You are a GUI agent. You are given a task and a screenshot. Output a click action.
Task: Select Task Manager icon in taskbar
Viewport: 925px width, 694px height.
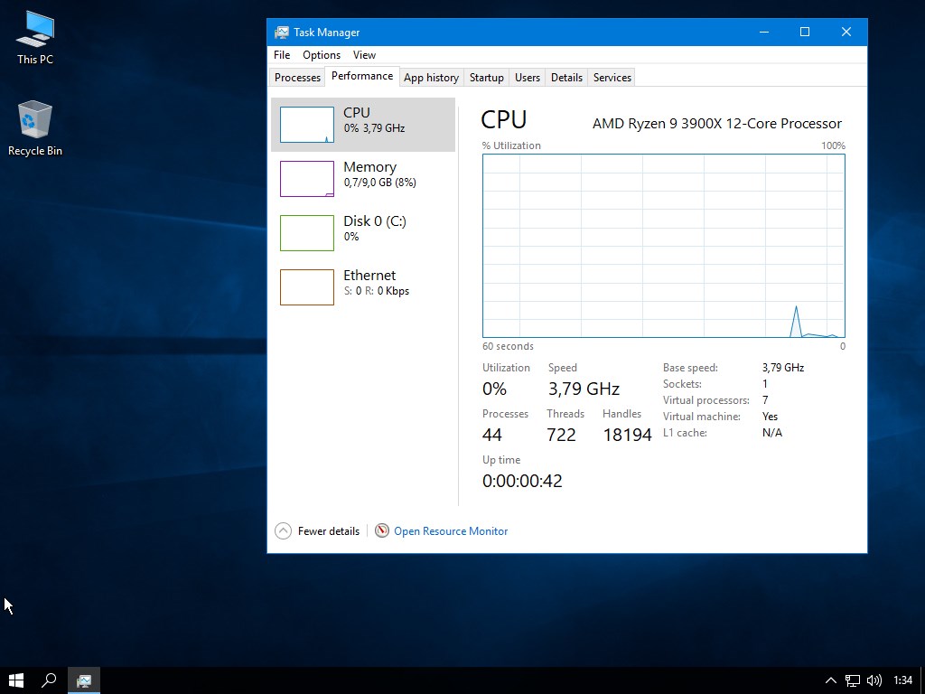click(x=84, y=680)
